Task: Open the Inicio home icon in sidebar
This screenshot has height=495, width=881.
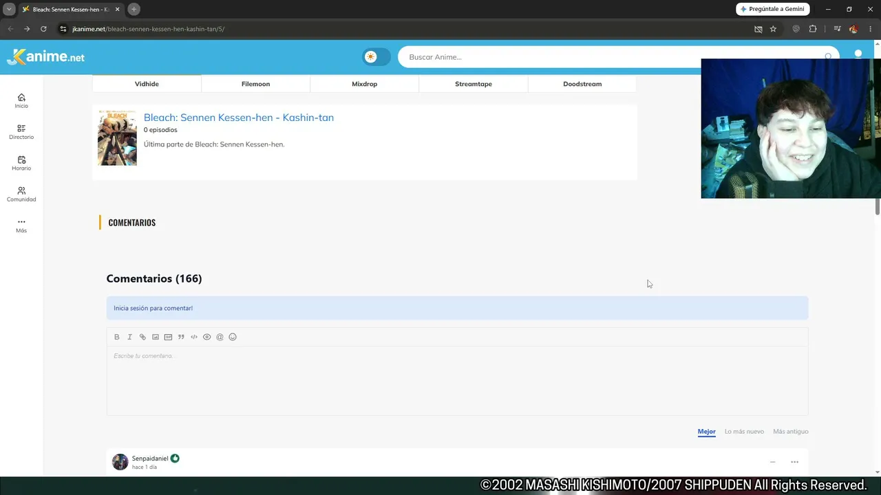Action: 21,101
